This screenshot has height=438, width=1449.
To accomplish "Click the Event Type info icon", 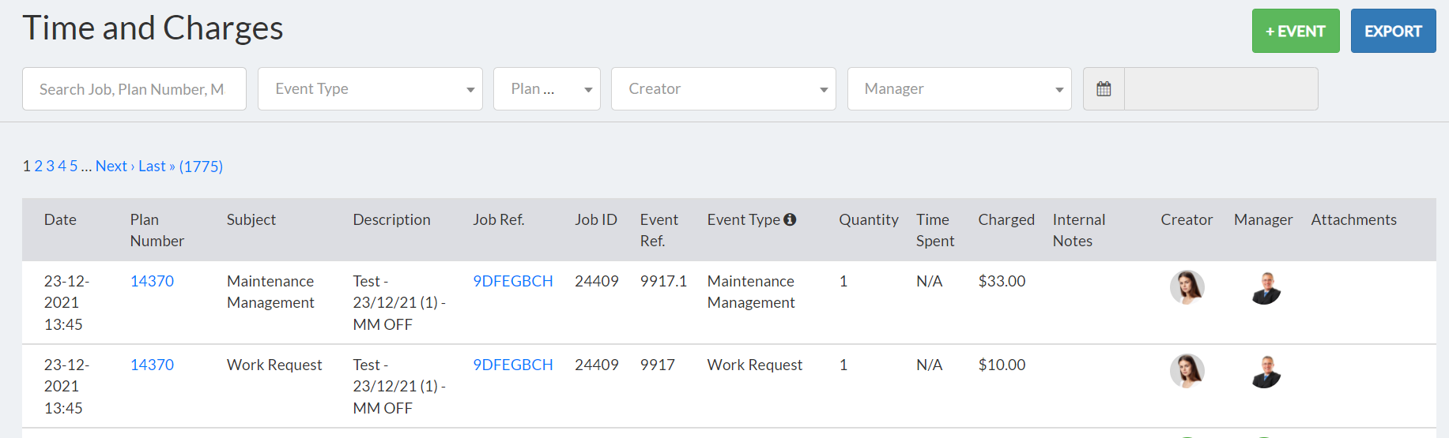I will coord(790,219).
